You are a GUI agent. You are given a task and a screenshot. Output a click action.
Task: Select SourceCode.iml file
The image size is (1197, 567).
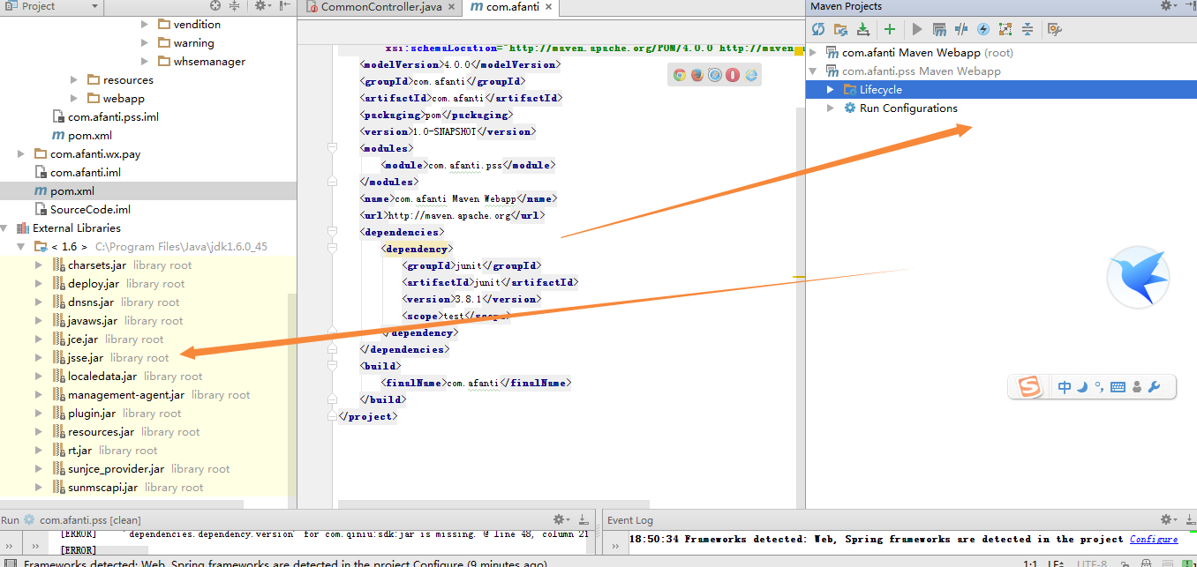pos(82,210)
